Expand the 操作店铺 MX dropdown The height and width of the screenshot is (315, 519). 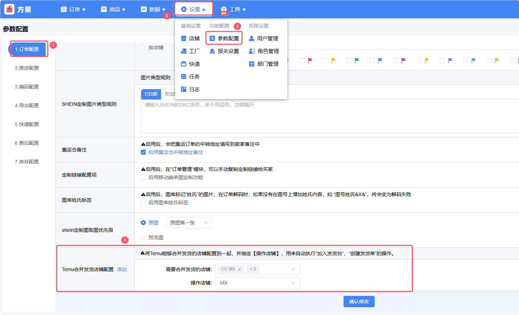point(258,283)
